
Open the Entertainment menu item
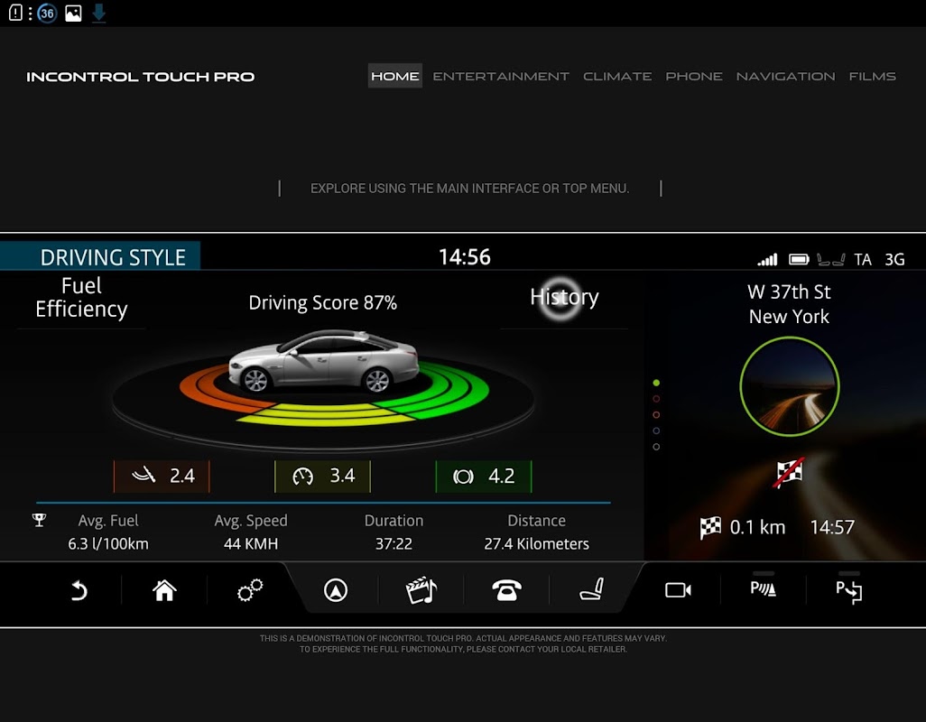pos(501,76)
